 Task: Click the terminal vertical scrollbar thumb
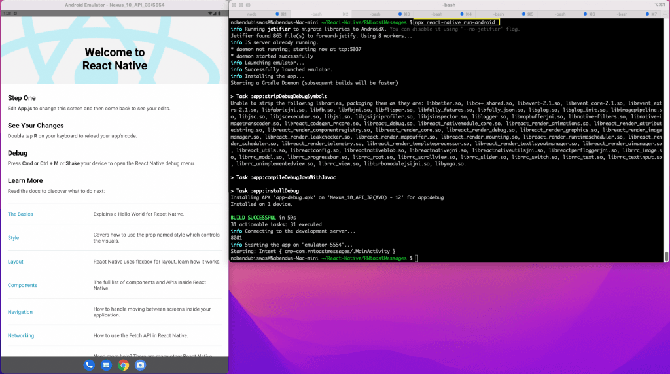pyautogui.click(x=666, y=255)
